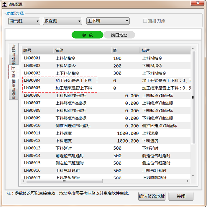
Task: Select the 原点与限位 vertical tab
Action: (14, 89)
